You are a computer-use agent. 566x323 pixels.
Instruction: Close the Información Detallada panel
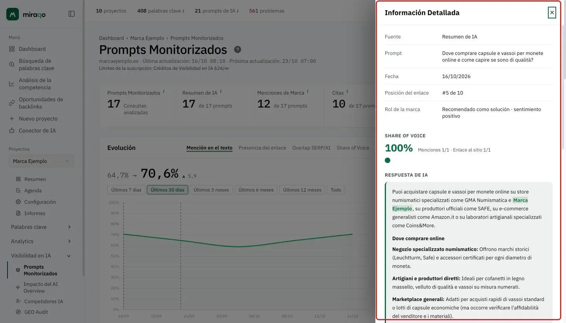click(x=552, y=13)
